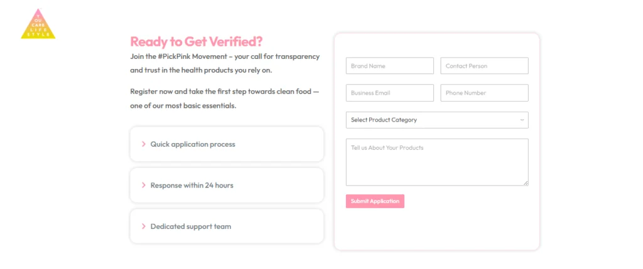643x269 pixels.
Task: Click the You Care Lifestyle triangle logo
Action: [x=38, y=25]
